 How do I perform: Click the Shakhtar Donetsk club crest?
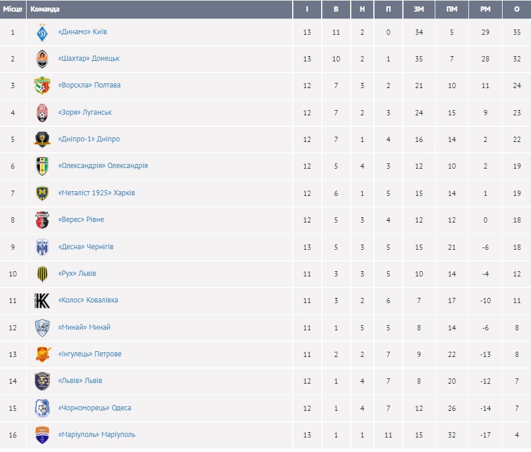point(42,59)
